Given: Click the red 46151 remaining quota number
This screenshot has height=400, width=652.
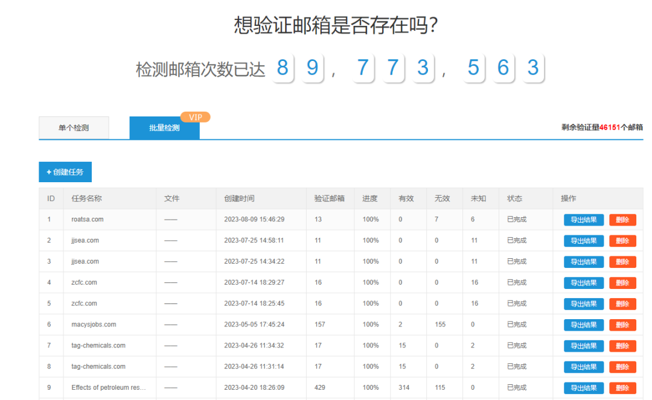Looking at the screenshot, I should click(x=610, y=127).
